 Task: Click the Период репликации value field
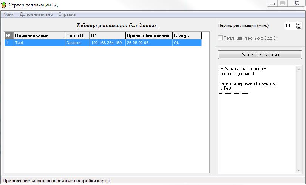tap(289, 26)
